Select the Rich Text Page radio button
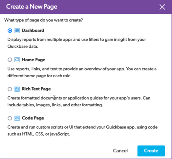The width and height of the screenshot is (172, 159). (10, 89)
